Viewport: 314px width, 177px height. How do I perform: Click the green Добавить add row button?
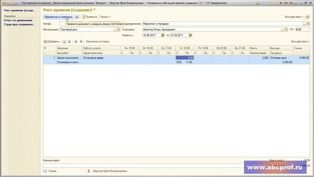pyautogui.click(x=52, y=41)
